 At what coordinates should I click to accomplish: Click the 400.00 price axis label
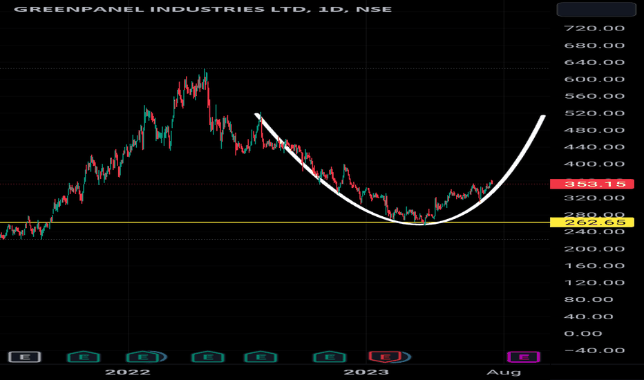(594, 164)
